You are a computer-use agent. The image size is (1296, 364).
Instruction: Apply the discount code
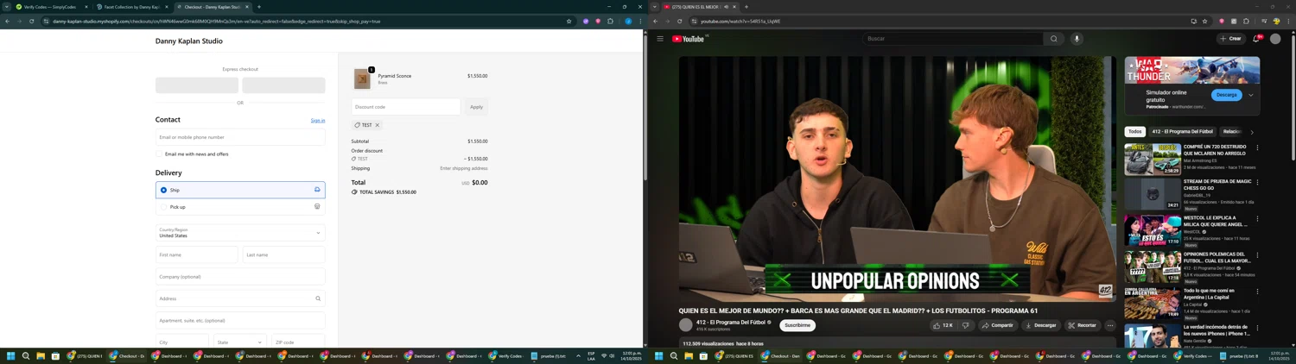coord(476,107)
